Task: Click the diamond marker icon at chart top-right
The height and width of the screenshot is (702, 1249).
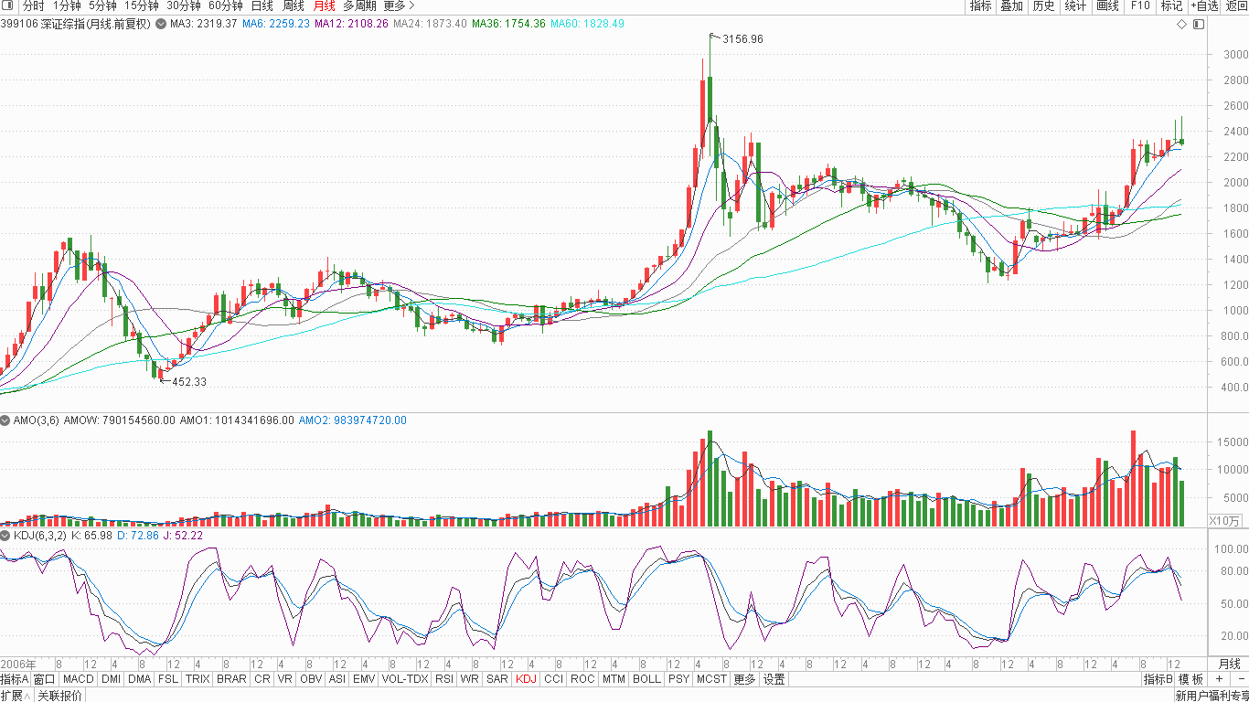Action: pyautogui.click(x=1181, y=24)
